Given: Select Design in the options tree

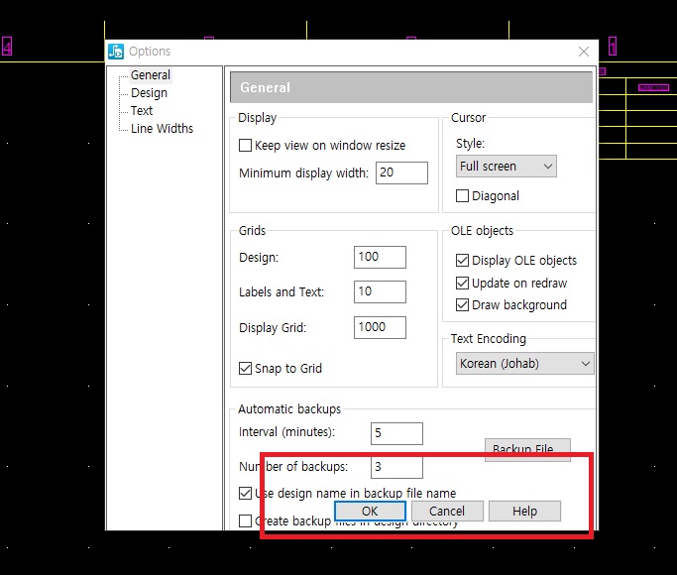Looking at the screenshot, I should click(149, 92).
